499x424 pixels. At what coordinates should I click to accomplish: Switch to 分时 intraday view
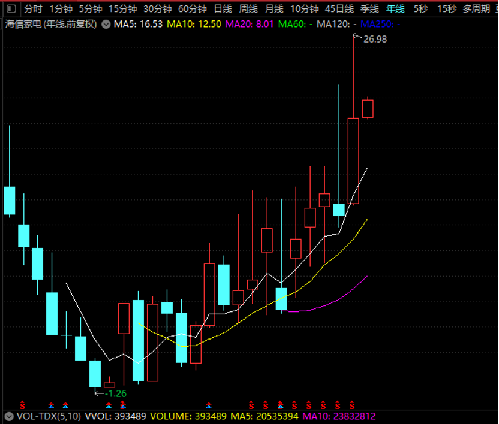(x=33, y=9)
